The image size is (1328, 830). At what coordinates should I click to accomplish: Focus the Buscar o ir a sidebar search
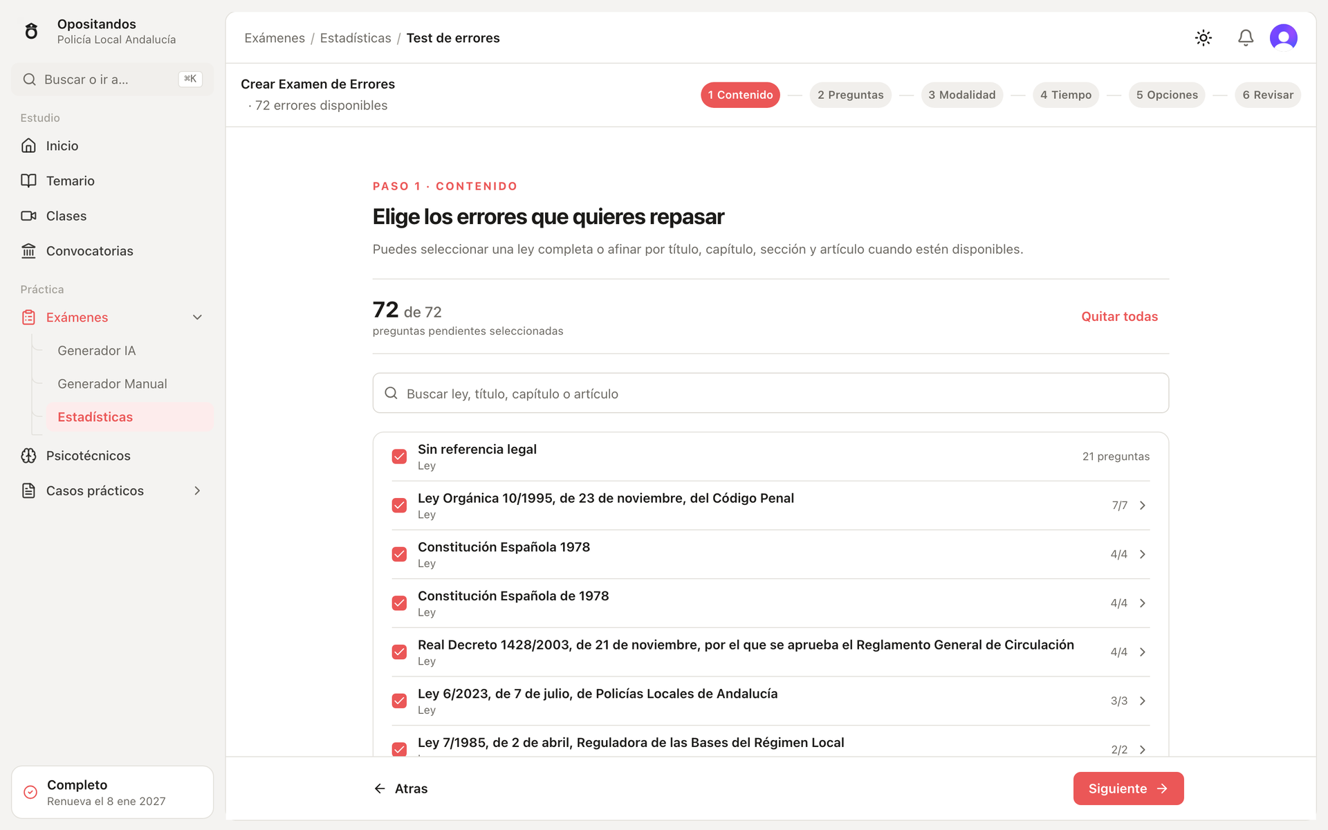click(x=113, y=80)
